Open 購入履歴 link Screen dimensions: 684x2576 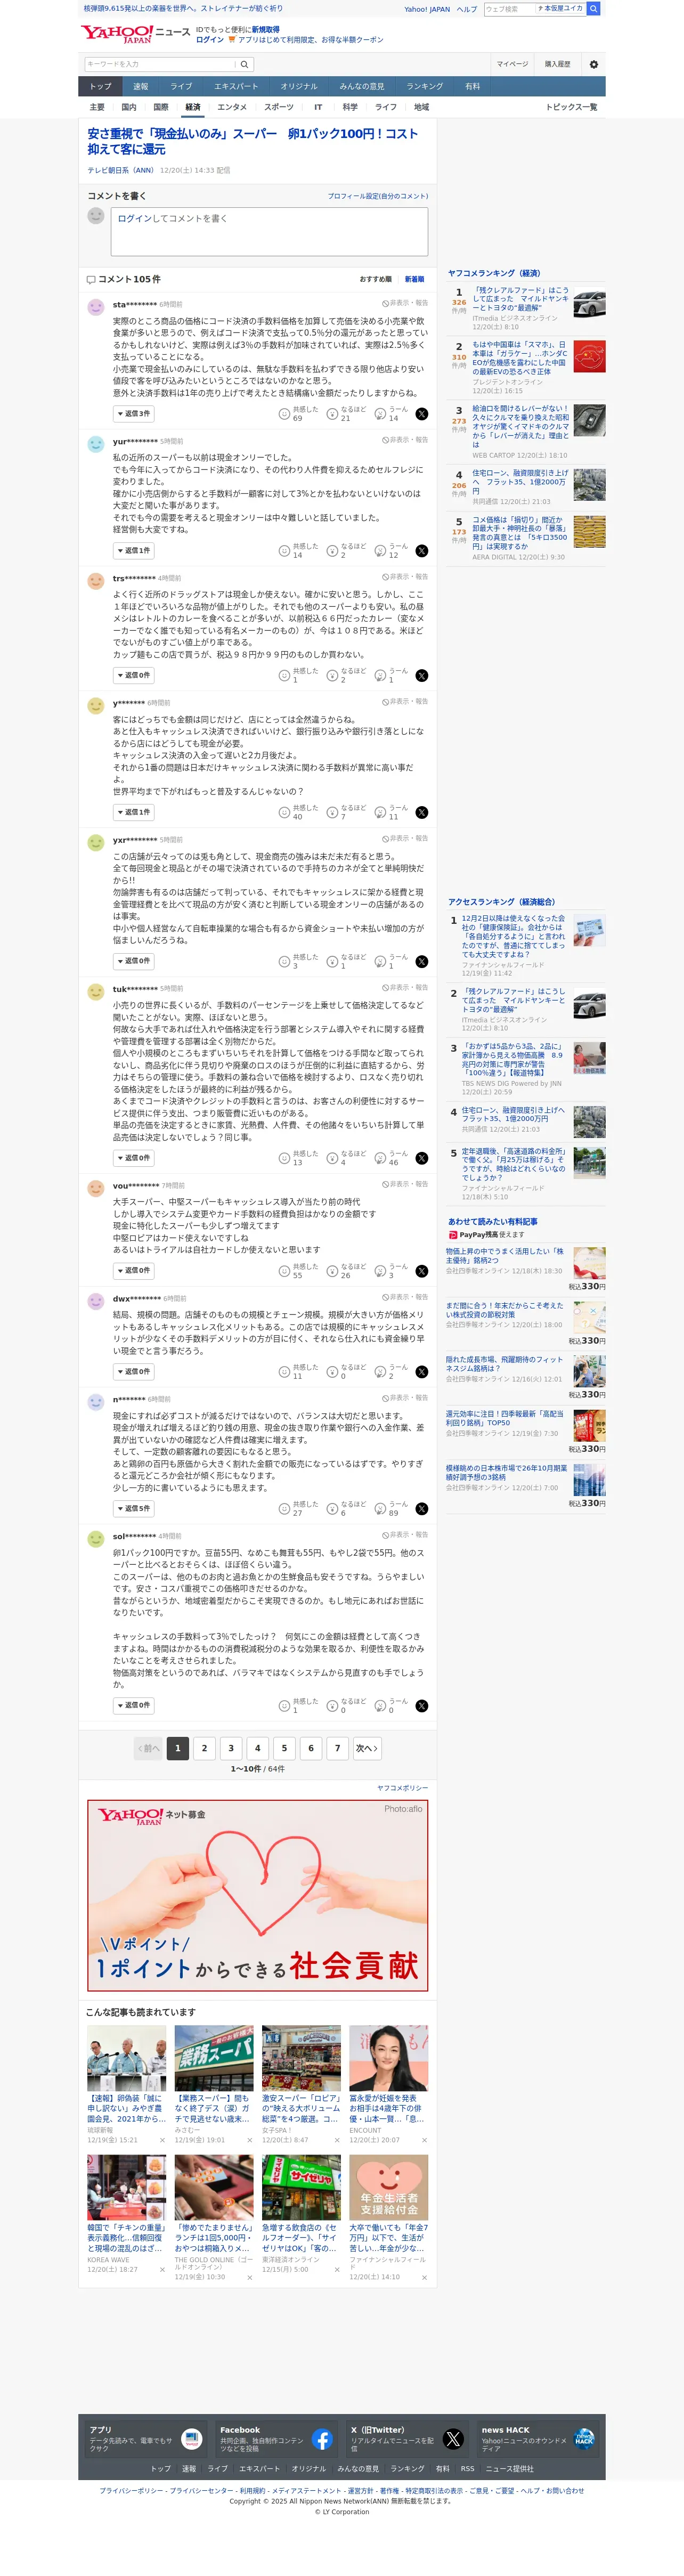pos(558,64)
